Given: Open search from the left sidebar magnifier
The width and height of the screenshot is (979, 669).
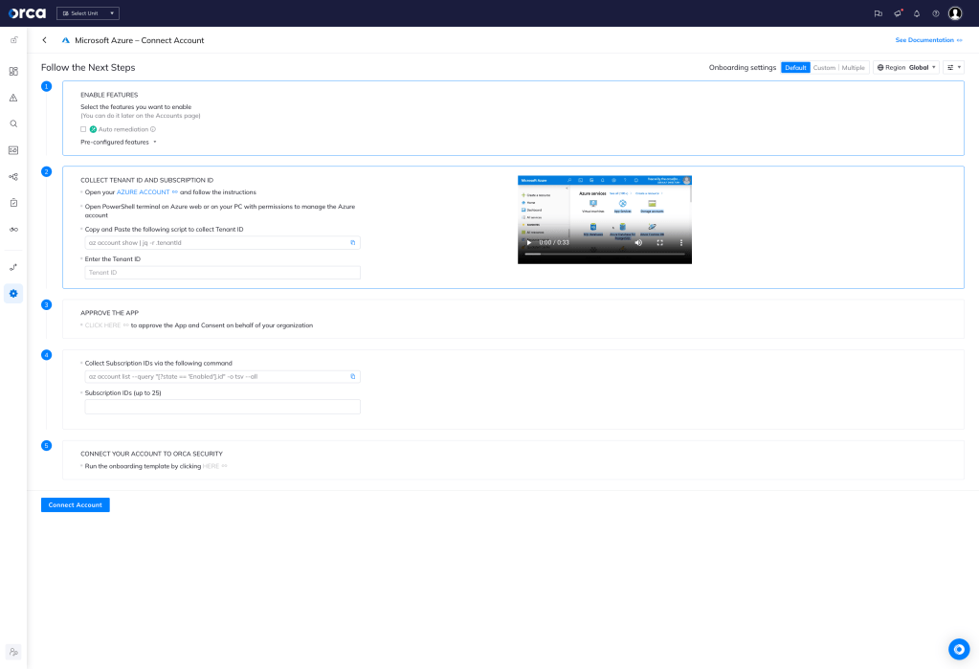Looking at the screenshot, I should coord(12,123).
